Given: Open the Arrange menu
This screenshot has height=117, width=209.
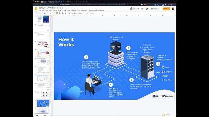Looking at the screenshot, I should (x=64, y=10).
